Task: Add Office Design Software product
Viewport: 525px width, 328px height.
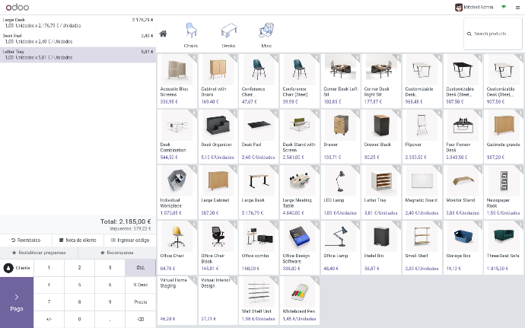Action: (x=300, y=247)
